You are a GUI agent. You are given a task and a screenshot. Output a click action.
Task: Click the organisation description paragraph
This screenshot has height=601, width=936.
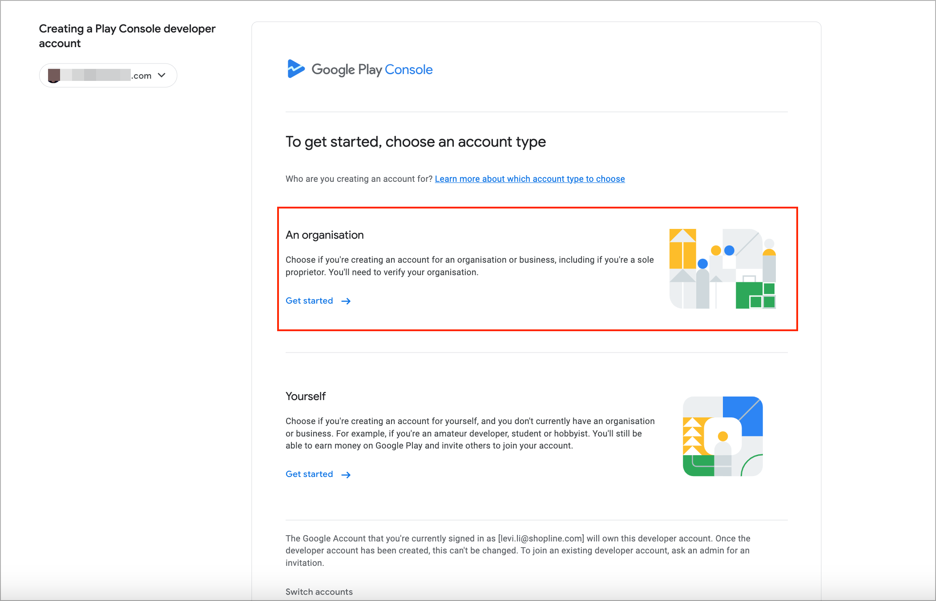point(469,266)
